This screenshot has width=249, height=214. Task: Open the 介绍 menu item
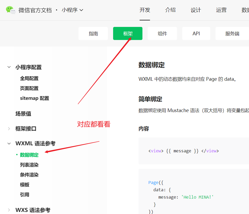coord(170,10)
